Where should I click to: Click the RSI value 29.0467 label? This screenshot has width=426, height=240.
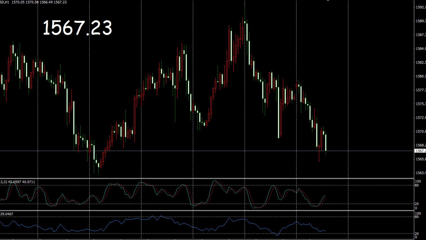[x=7, y=214]
